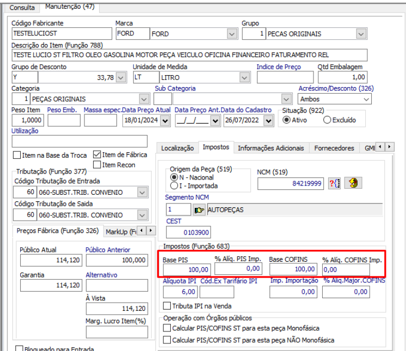The height and width of the screenshot is (351, 406).
Task: Click the Peso Item 1,0000 field
Action: (28, 120)
